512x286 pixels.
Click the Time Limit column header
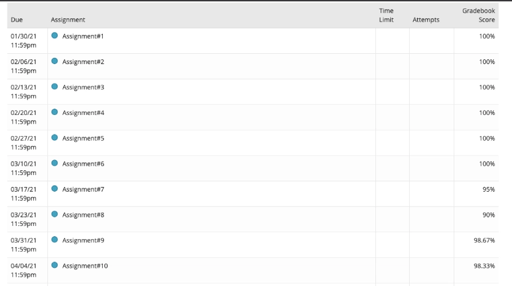click(387, 15)
